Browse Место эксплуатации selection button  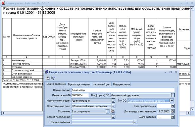[113, 101]
